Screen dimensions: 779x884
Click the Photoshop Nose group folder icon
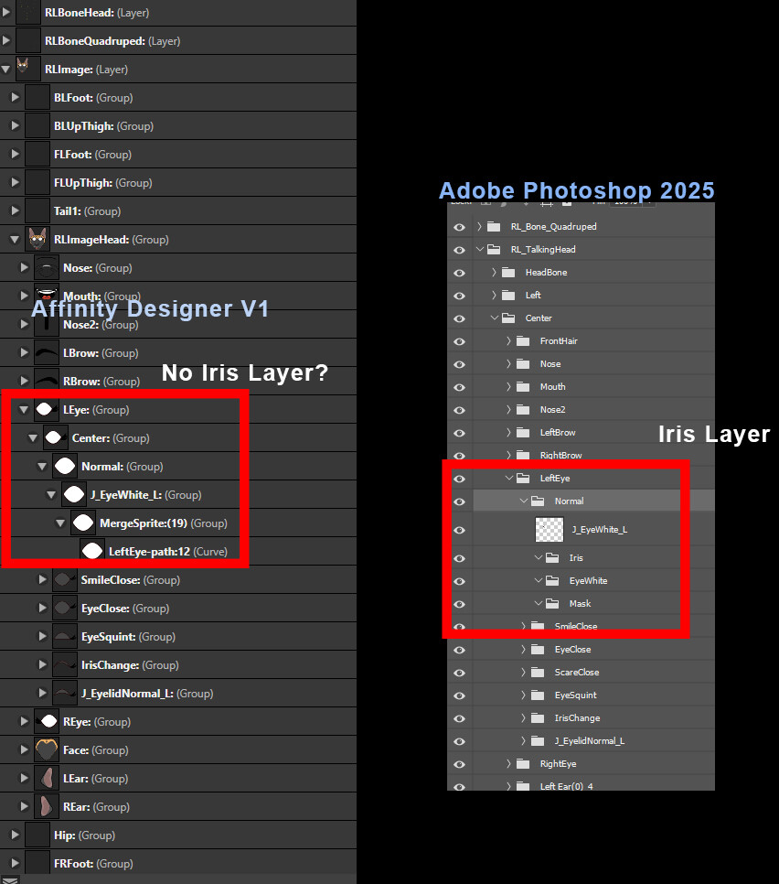tap(523, 364)
